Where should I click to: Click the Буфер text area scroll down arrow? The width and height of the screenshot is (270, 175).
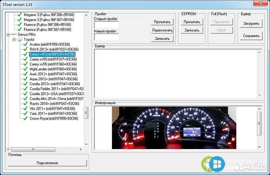pos(260,95)
